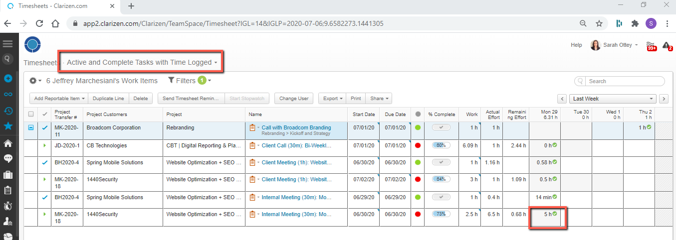The width and height of the screenshot is (676, 240).
Task: Click the Duplicate Line button
Action: (x=109, y=99)
